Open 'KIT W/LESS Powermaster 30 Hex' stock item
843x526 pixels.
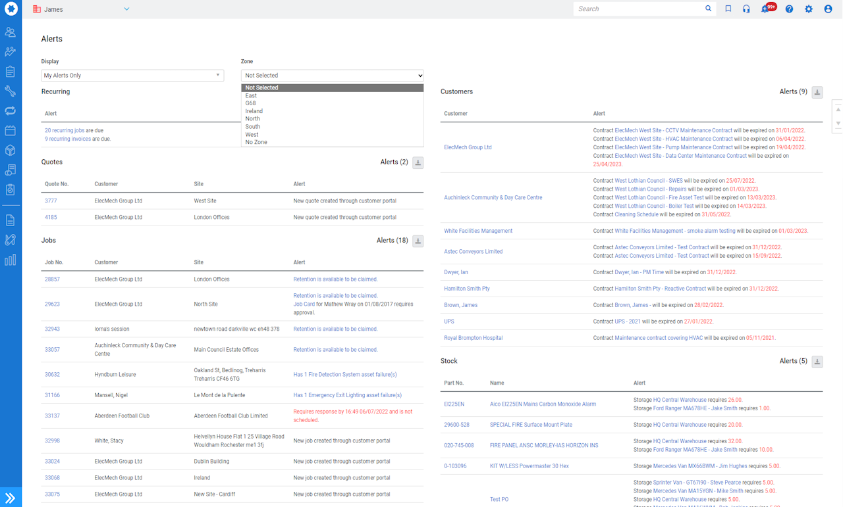[x=530, y=466]
